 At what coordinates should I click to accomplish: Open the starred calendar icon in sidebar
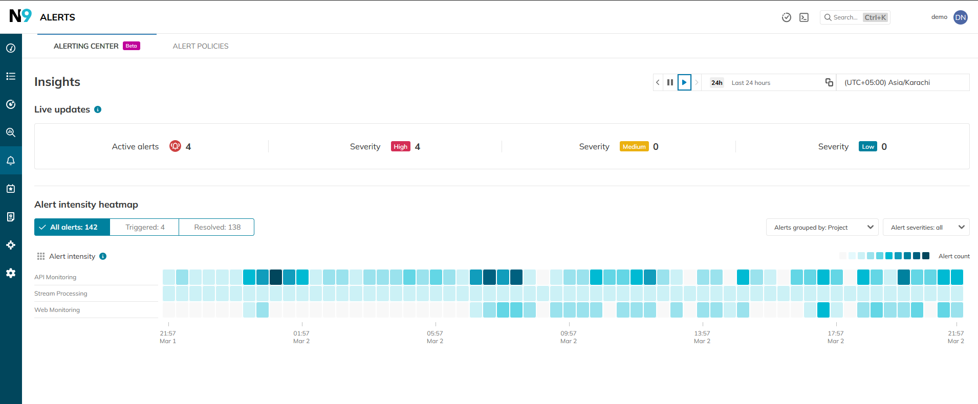[x=11, y=189]
